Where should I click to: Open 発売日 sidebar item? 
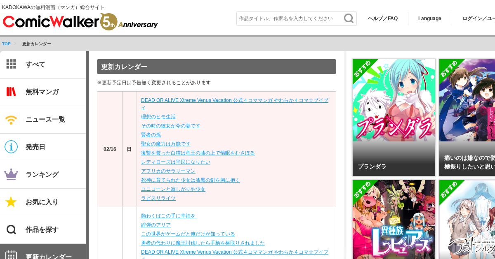43,147
